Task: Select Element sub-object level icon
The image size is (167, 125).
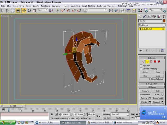Action: [x=159, y=61]
